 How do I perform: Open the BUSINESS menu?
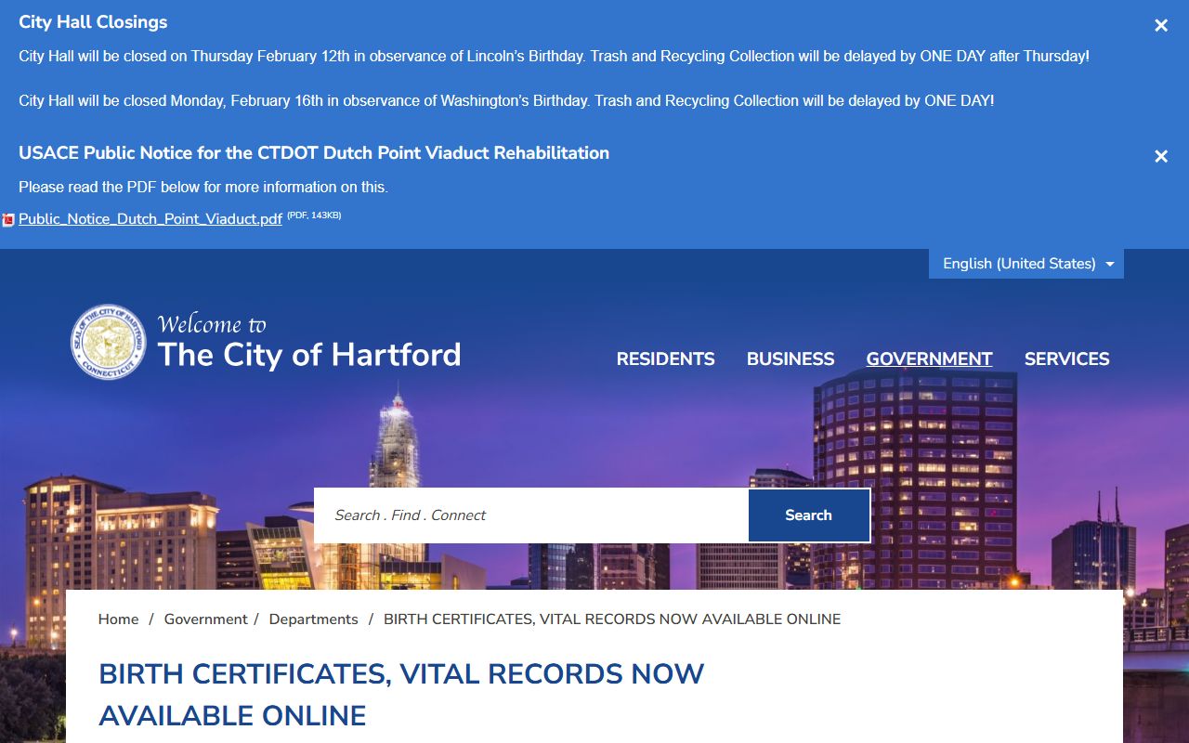pyautogui.click(x=790, y=359)
